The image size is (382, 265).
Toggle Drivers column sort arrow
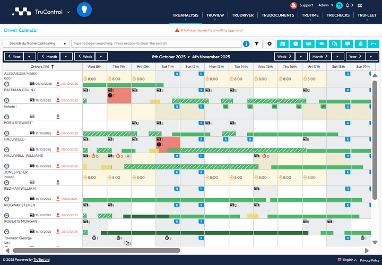pos(53,67)
